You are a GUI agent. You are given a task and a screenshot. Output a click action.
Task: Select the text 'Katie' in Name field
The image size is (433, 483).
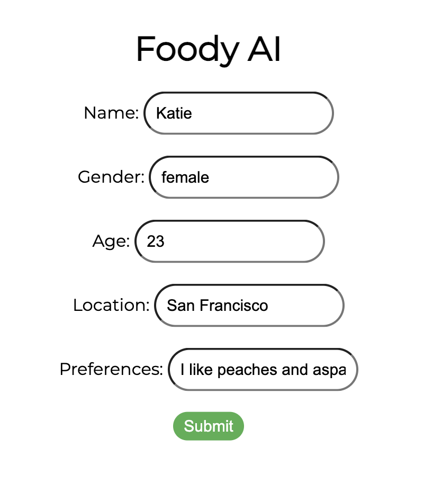tap(174, 113)
